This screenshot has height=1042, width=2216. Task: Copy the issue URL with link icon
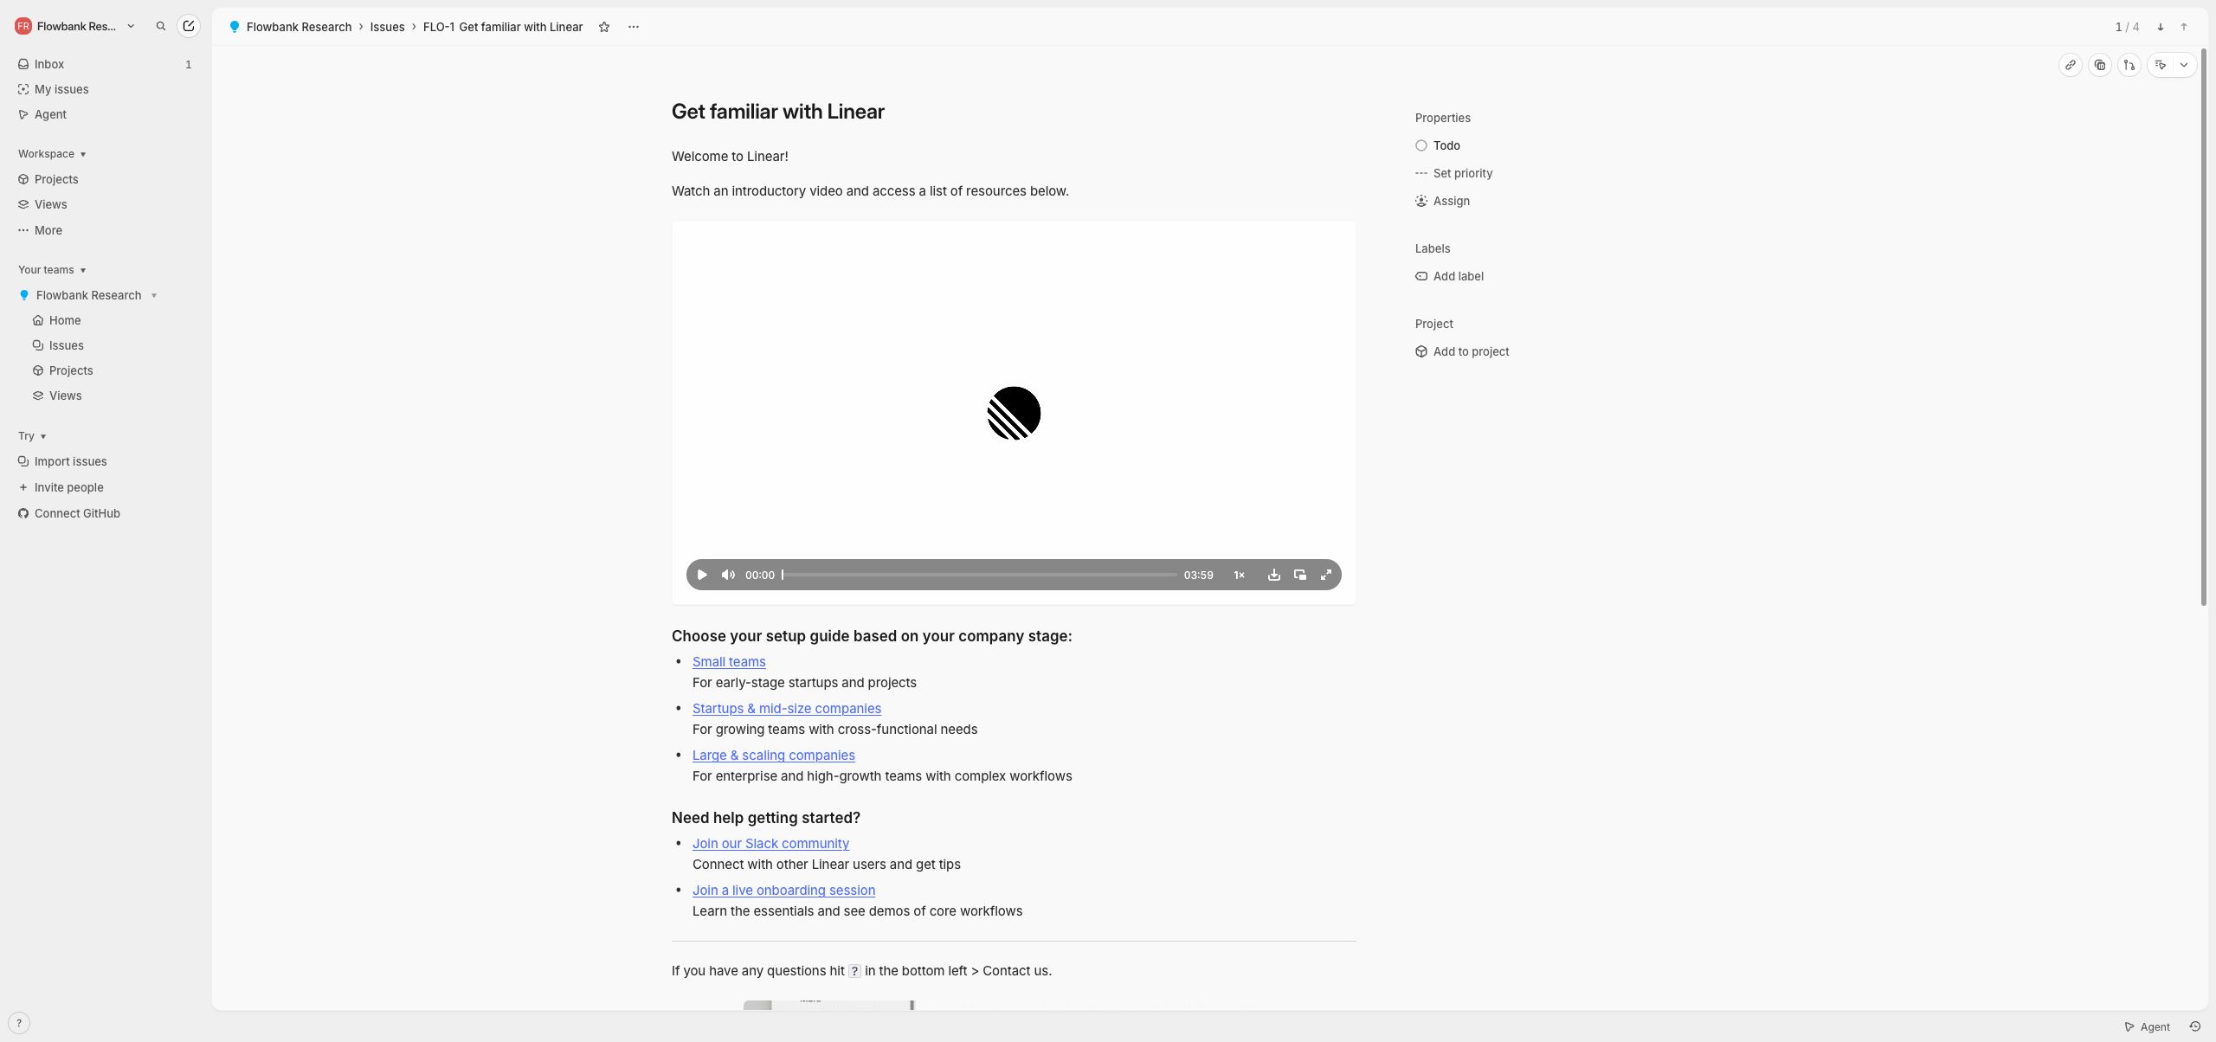2071,65
